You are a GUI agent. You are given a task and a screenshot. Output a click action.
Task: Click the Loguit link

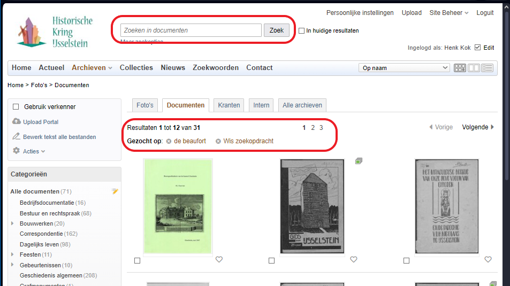pyautogui.click(x=485, y=13)
